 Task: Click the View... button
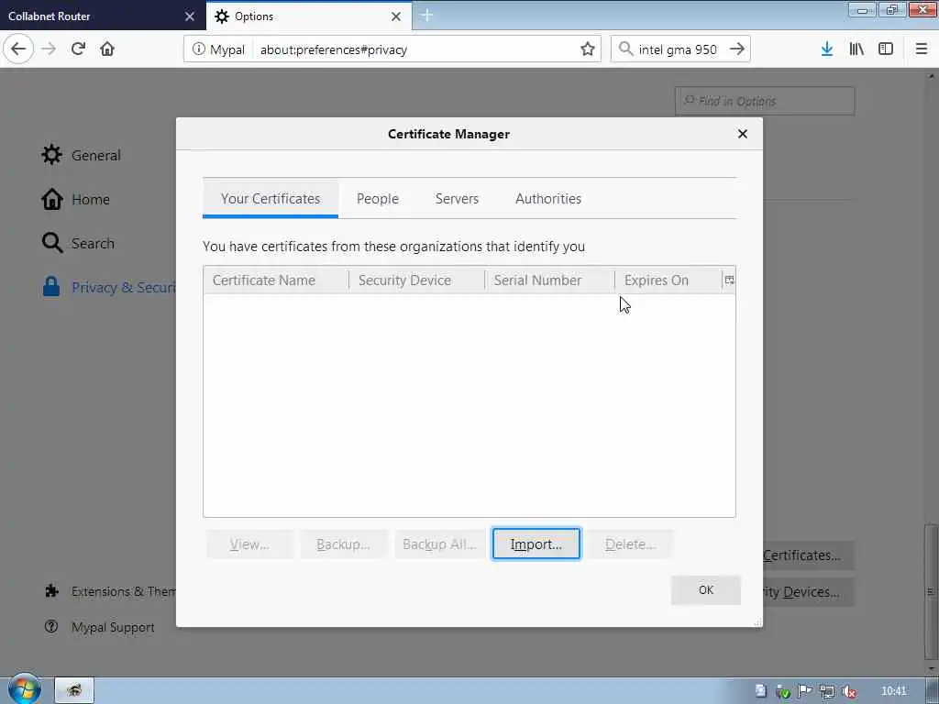pos(249,544)
